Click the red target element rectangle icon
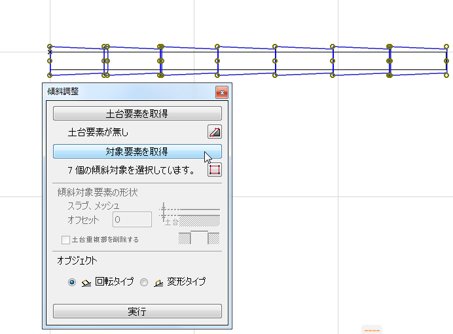This screenshot has height=334, width=453. click(x=215, y=170)
